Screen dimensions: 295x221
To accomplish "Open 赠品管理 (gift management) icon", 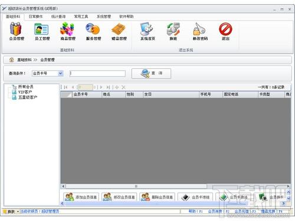I will pyautogui.click(x=119, y=31).
